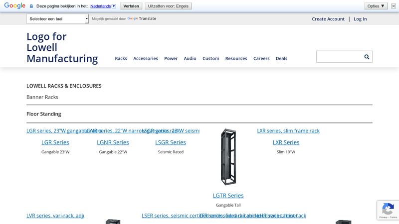Viewport: 399px width, 224px height.
Task: Open the Resources menu
Action: [x=236, y=58]
